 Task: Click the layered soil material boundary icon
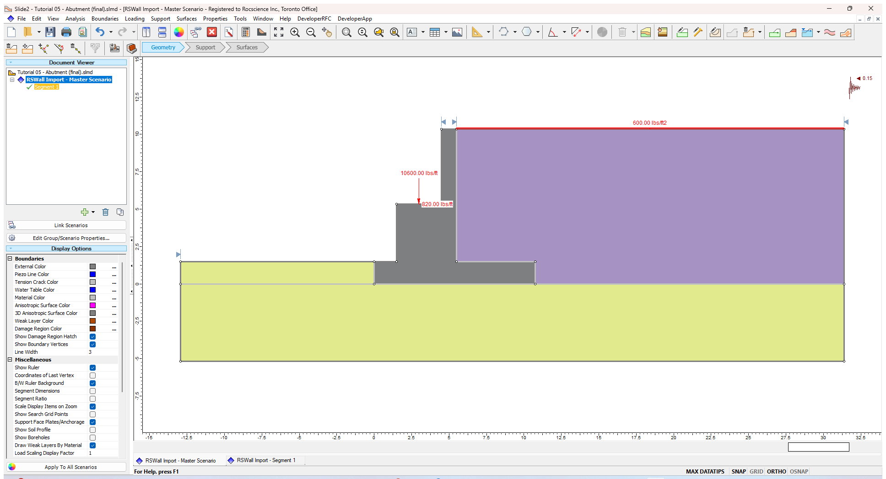pos(646,32)
